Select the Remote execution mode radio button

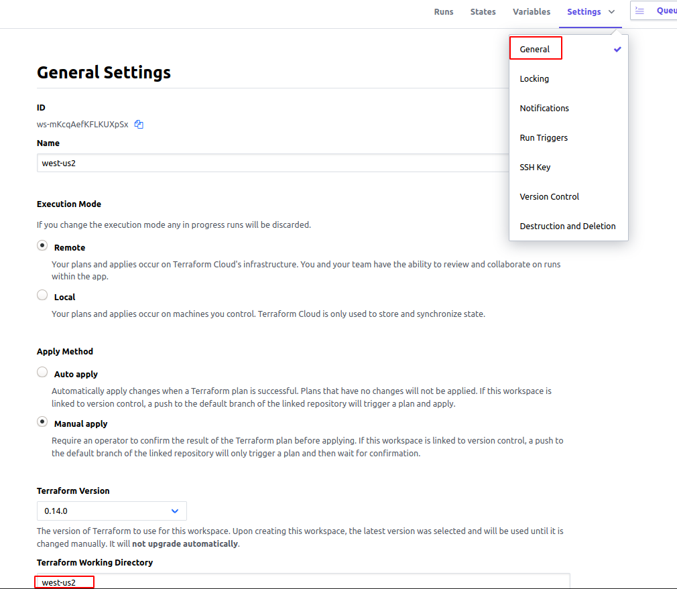[x=42, y=246]
